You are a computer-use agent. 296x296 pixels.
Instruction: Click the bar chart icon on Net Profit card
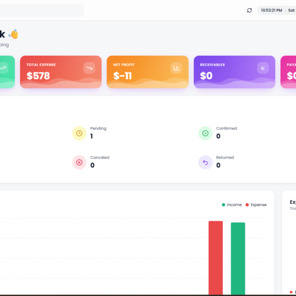[176, 68]
